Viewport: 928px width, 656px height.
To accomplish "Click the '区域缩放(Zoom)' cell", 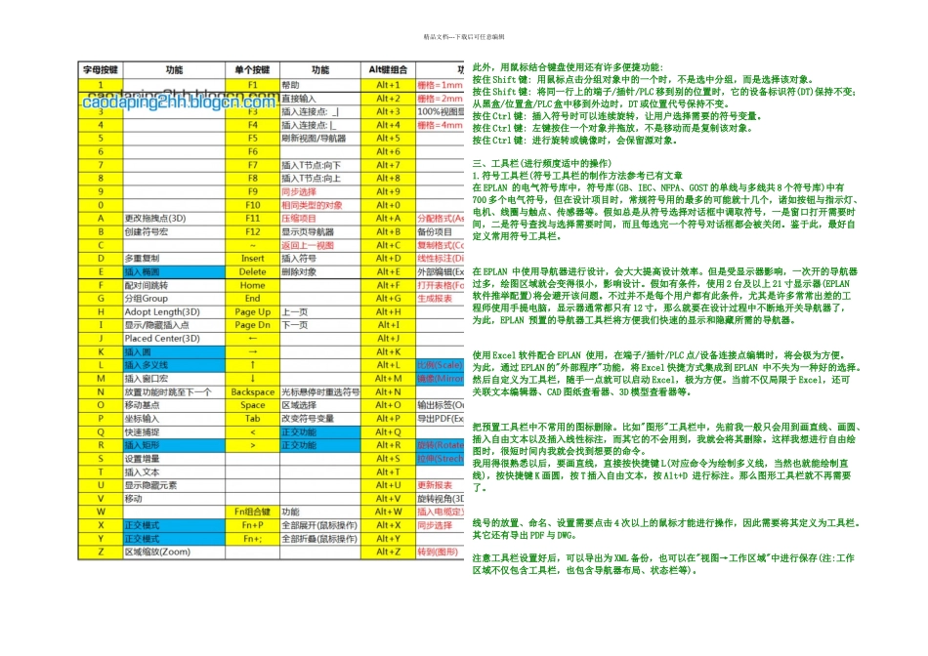I will click(x=174, y=552).
